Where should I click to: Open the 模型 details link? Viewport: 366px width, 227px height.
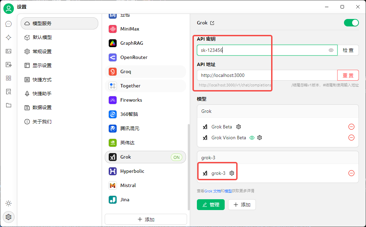pyautogui.click(x=228, y=191)
